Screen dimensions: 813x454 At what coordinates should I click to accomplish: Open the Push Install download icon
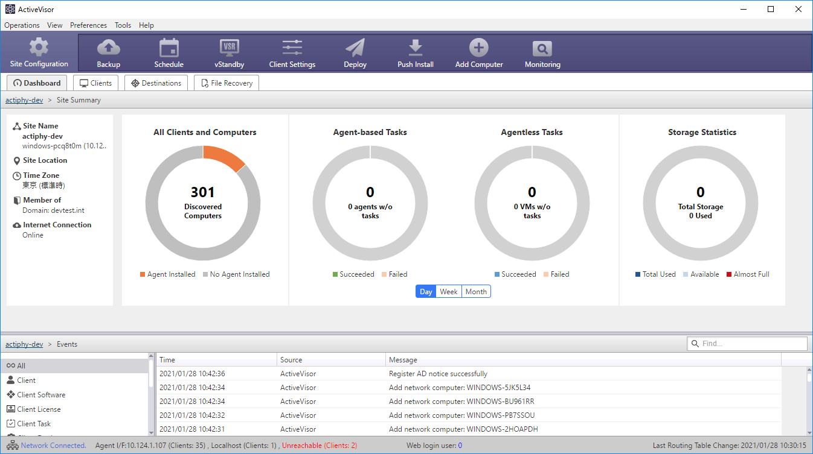click(x=416, y=48)
